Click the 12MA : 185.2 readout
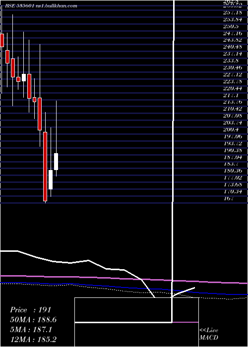This screenshot has height=347, width=248. tap(34, 340)
